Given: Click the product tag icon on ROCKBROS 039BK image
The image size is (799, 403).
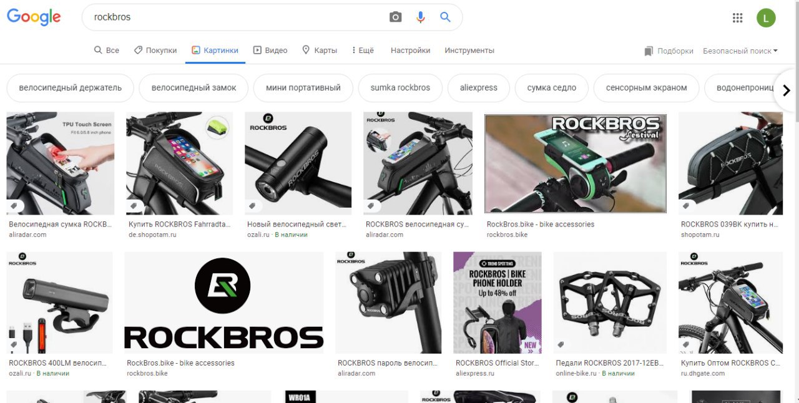Looking at the screenshot, I should click(x=686, y=206).
